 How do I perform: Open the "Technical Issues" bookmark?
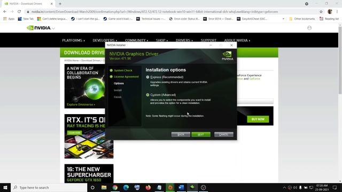[151, 19]
